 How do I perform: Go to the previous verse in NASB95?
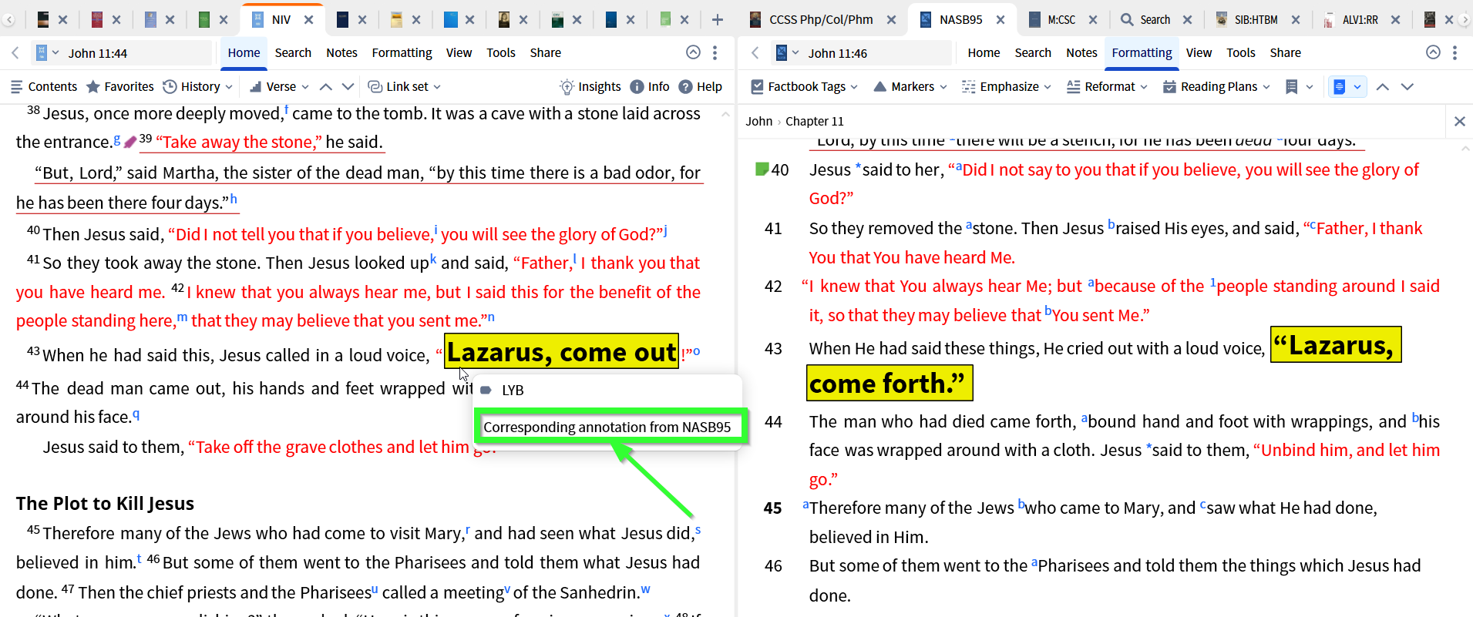pos(1383,86)
